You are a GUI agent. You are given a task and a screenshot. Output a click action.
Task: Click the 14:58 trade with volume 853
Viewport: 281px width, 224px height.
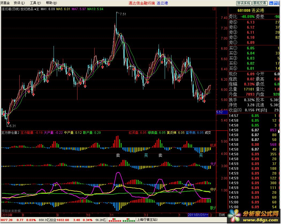(x=254, y=130)
